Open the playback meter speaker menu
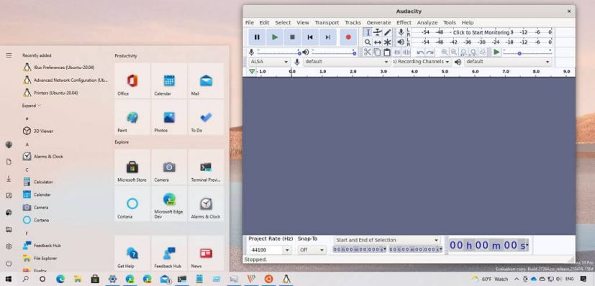 point(401,42)
